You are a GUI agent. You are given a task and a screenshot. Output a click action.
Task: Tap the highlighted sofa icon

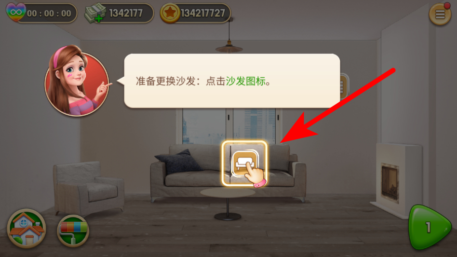click(x=244, y=163)
